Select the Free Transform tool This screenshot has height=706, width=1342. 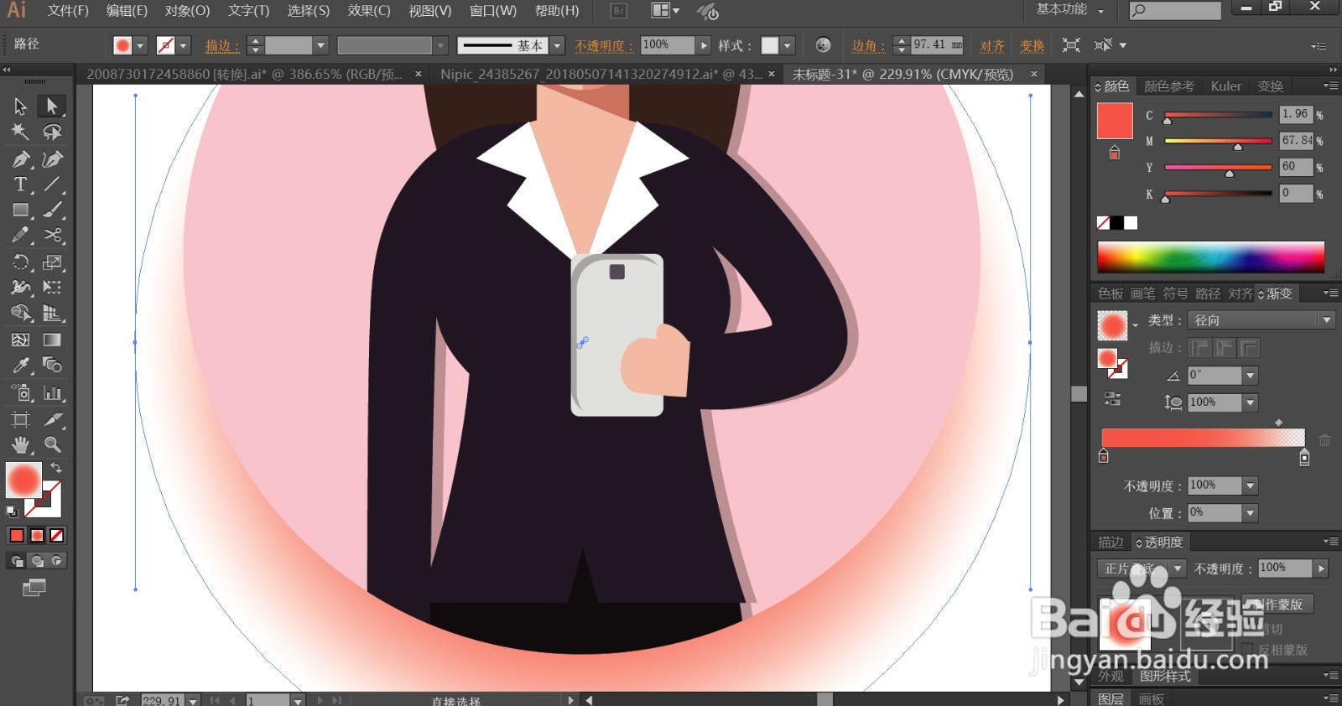(52, 288)
